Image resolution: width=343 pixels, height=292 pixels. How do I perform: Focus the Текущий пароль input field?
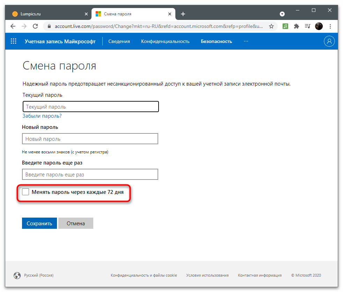pos(90,107)
